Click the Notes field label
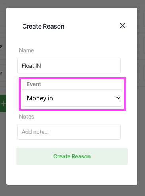 point(27,117)
